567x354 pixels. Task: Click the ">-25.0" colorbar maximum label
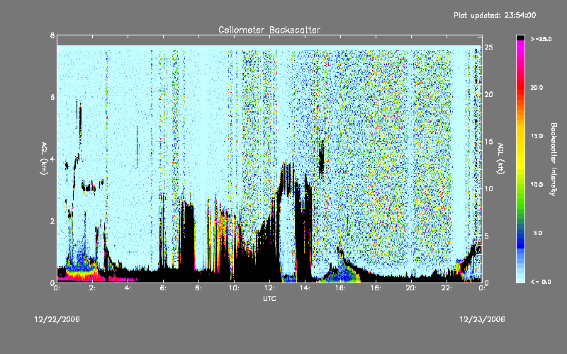pyautogui.click(x=541, y=39)
